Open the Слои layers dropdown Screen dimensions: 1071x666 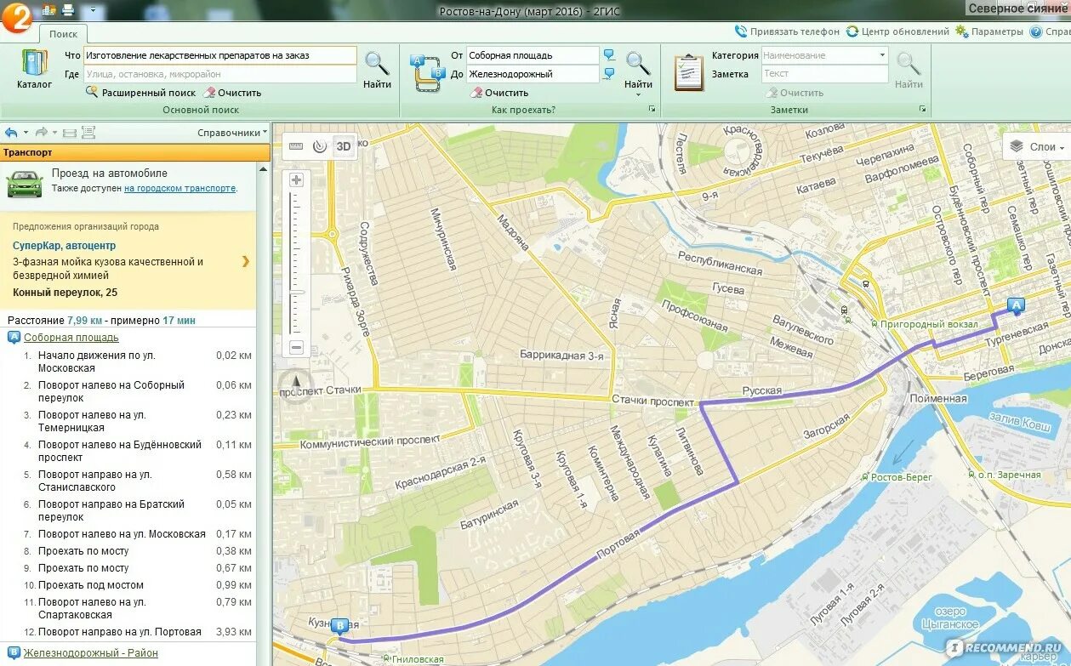click(1037, 146)
